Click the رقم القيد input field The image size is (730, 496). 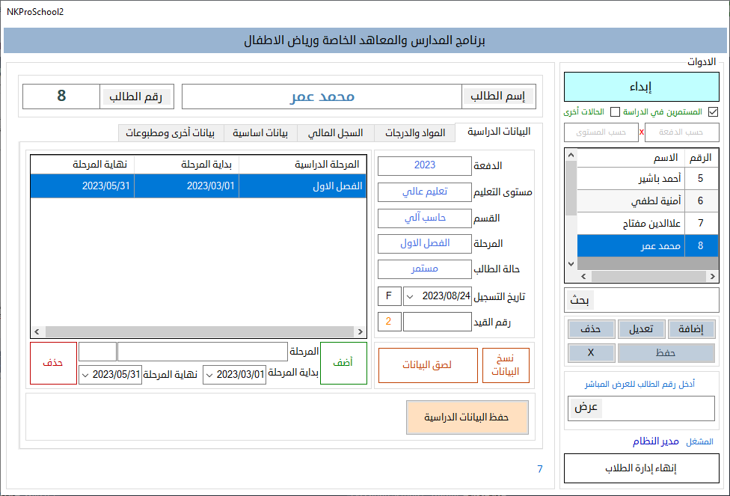point(437,322)
